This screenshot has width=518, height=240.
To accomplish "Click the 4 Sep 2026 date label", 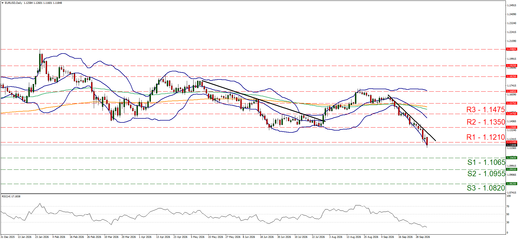I will [x=387, y=237].
